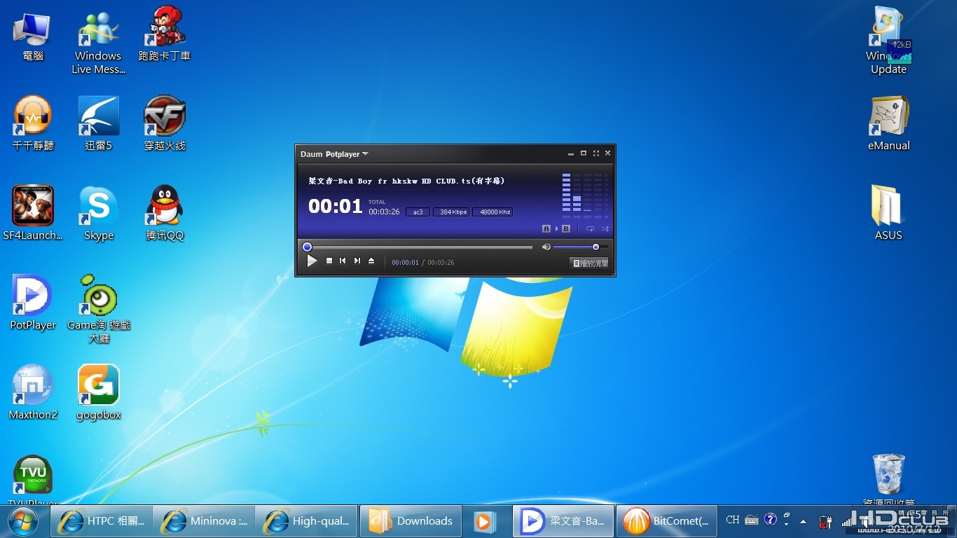
Task: Click the Bad Boy song title text
Action: pos(406,181)
